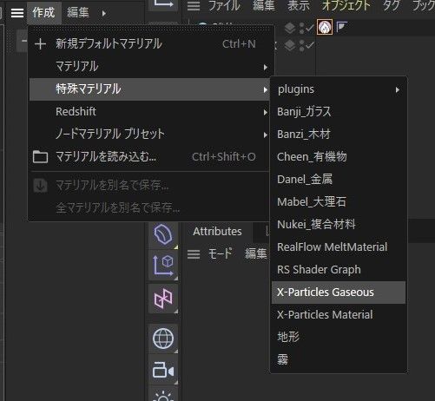Toggle the second object's green enable checkmark
The width and height of the screenshot is (435, 401).
tap(310, 45)
